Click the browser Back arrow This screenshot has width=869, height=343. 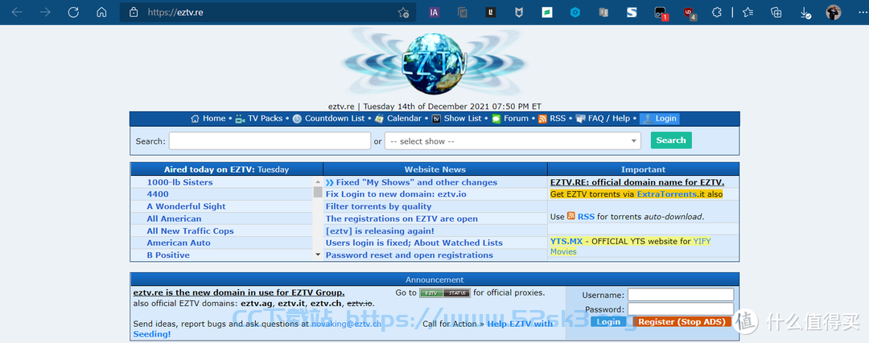click(17, 12)
